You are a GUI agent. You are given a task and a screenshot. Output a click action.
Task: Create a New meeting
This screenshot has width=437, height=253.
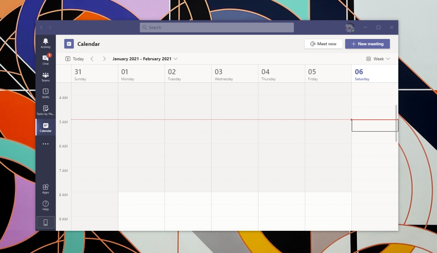point(367,44)
